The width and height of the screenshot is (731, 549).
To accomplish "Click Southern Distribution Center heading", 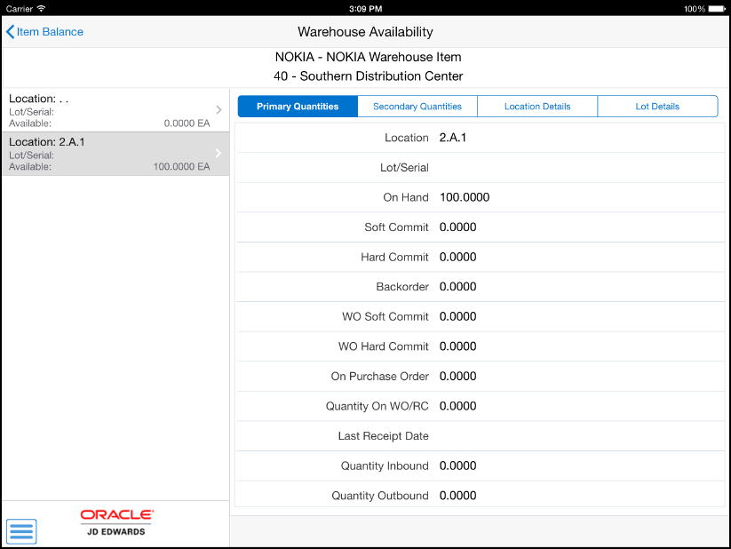I will pyautogui.click(x=369, y=76).
